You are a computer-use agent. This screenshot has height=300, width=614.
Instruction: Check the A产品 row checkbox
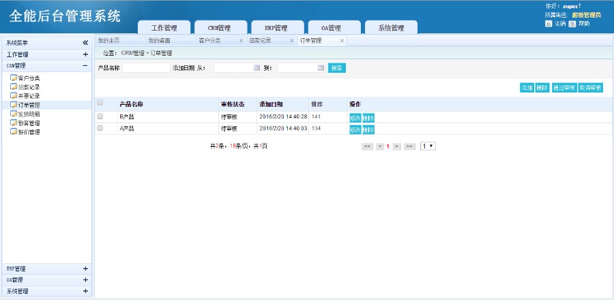[x=100, y=128]
